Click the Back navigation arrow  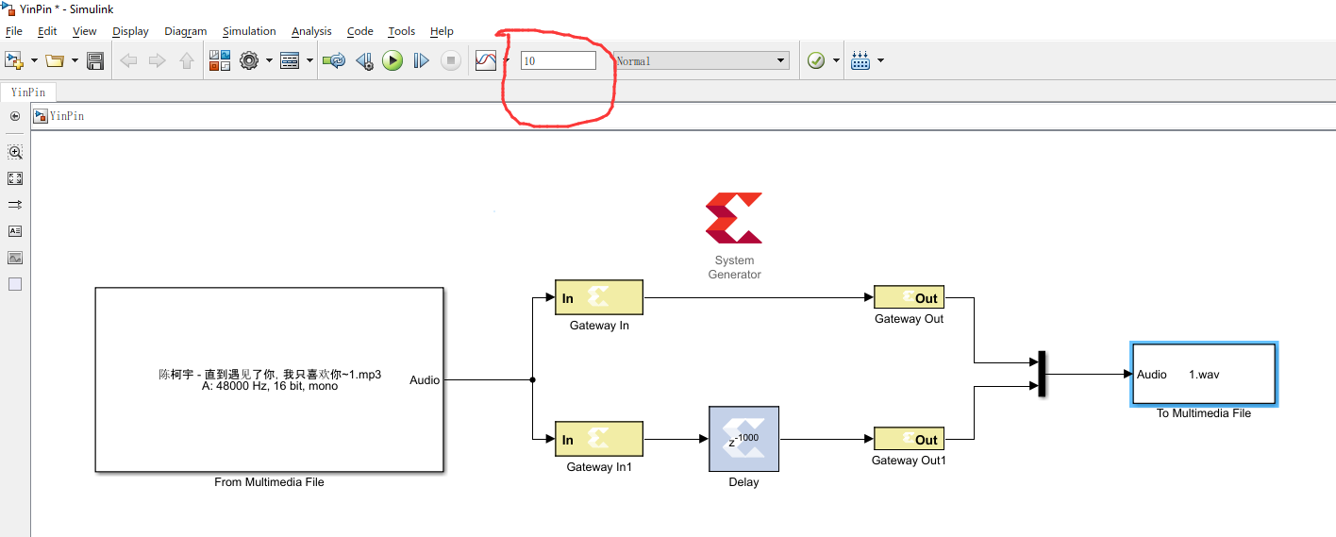coord(128,60)
